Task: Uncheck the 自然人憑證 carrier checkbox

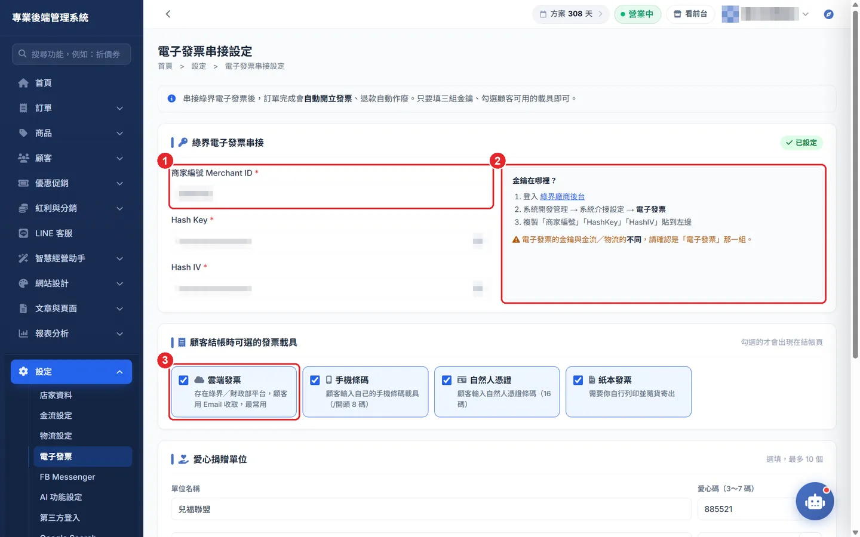Action: click(x=446, y=380)
